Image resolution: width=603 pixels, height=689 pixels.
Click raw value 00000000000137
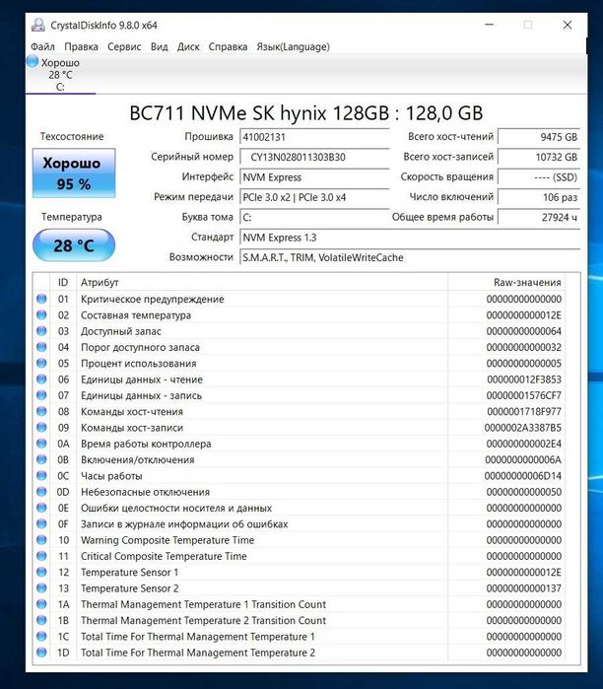524,588
